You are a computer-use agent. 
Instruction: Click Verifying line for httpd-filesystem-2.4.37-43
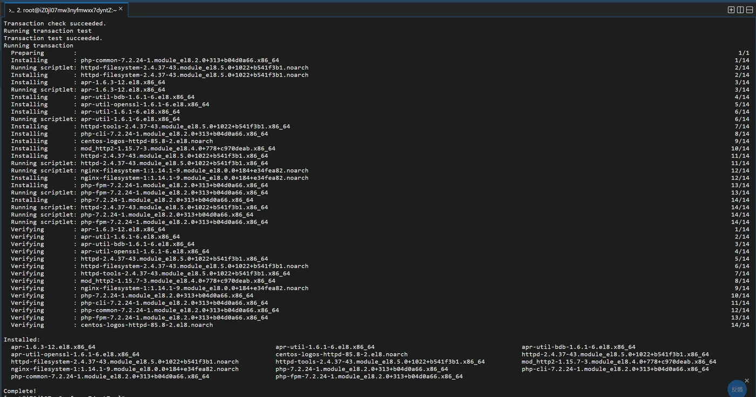coord(160,266)
